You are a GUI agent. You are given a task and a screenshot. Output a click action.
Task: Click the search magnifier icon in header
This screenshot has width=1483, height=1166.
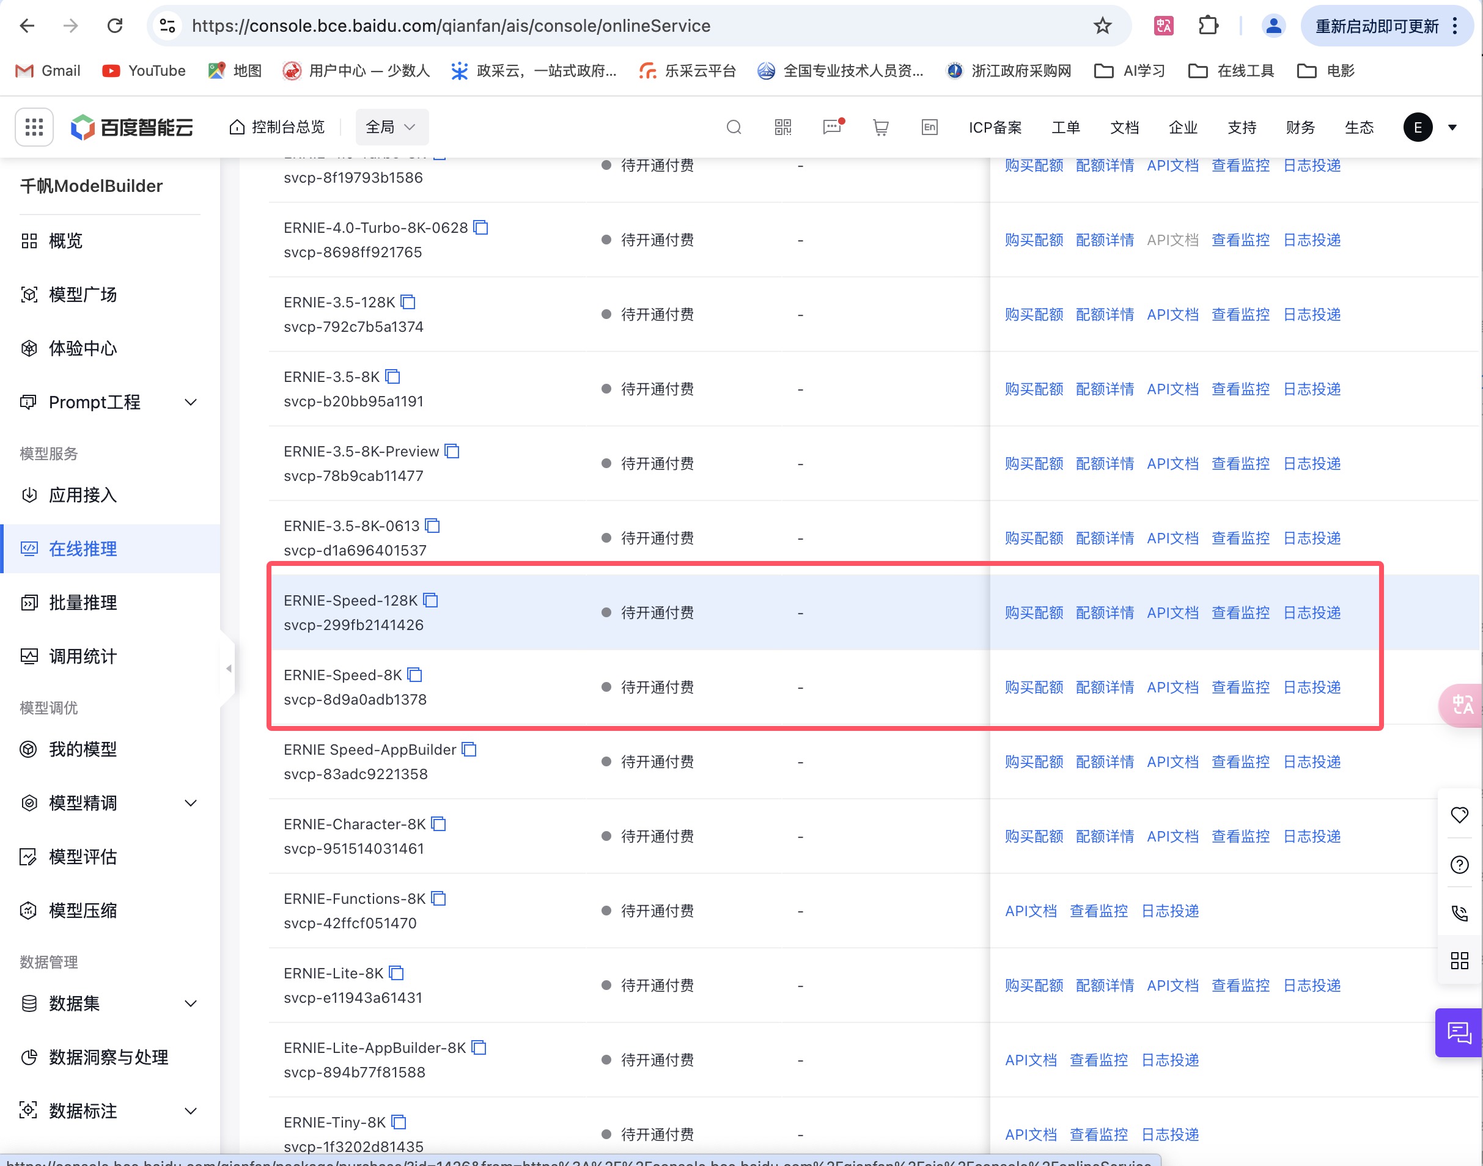(x=734, y=127)
